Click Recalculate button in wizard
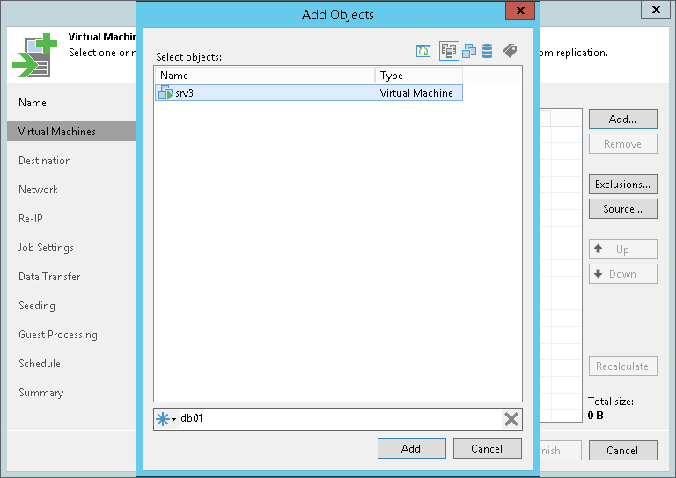Screen dimensions: 676x478 click(623, 366)
